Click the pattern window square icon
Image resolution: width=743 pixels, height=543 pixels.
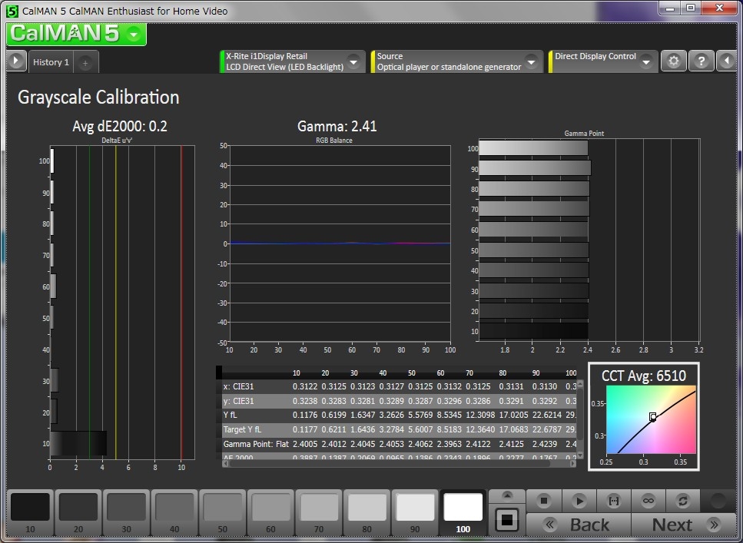(x=506, y=520)
